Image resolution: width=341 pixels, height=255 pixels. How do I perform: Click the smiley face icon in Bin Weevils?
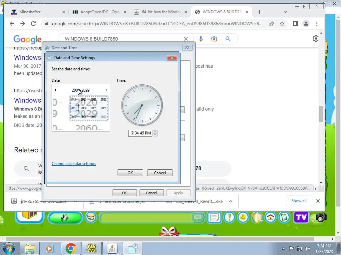[x=243, y=217]
